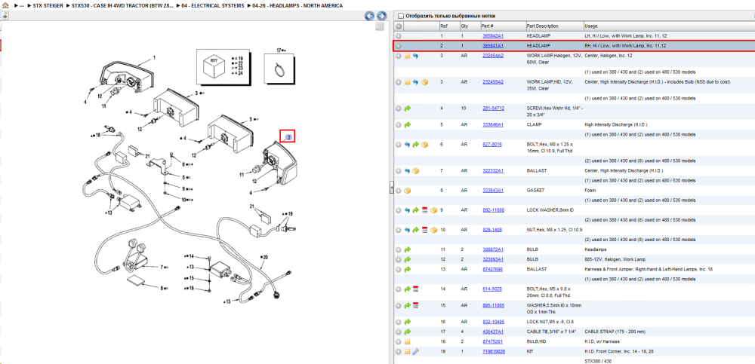755x364 pixels.
Task: Click red list icon for washer 895-11005
Action: (x=416, y=305)
